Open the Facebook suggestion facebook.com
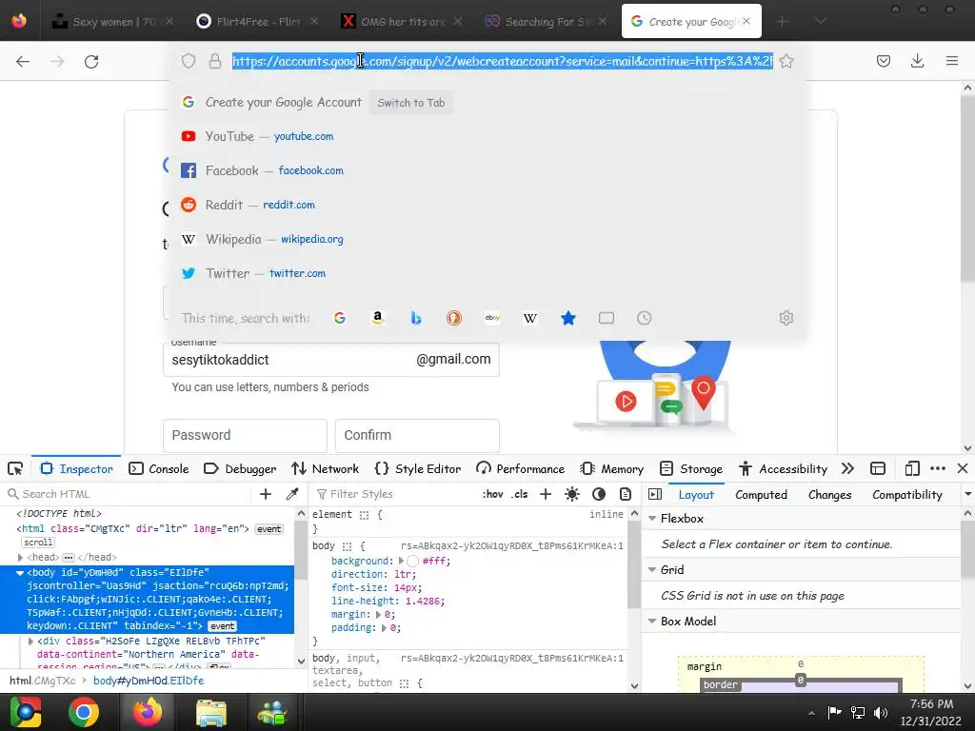This screenshot has height=731, width=975. 488,170
